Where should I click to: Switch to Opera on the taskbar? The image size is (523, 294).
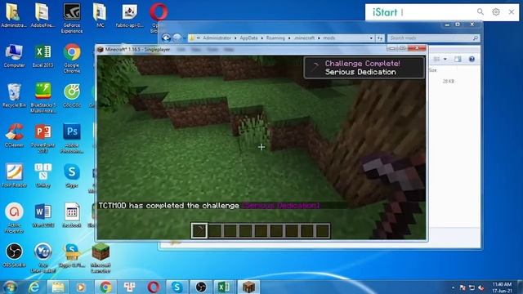154,287
